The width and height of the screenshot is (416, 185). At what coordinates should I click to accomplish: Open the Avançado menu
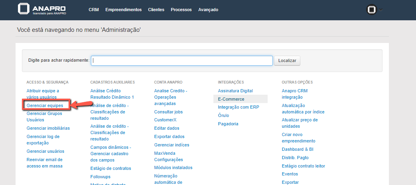tap(208, 10)
